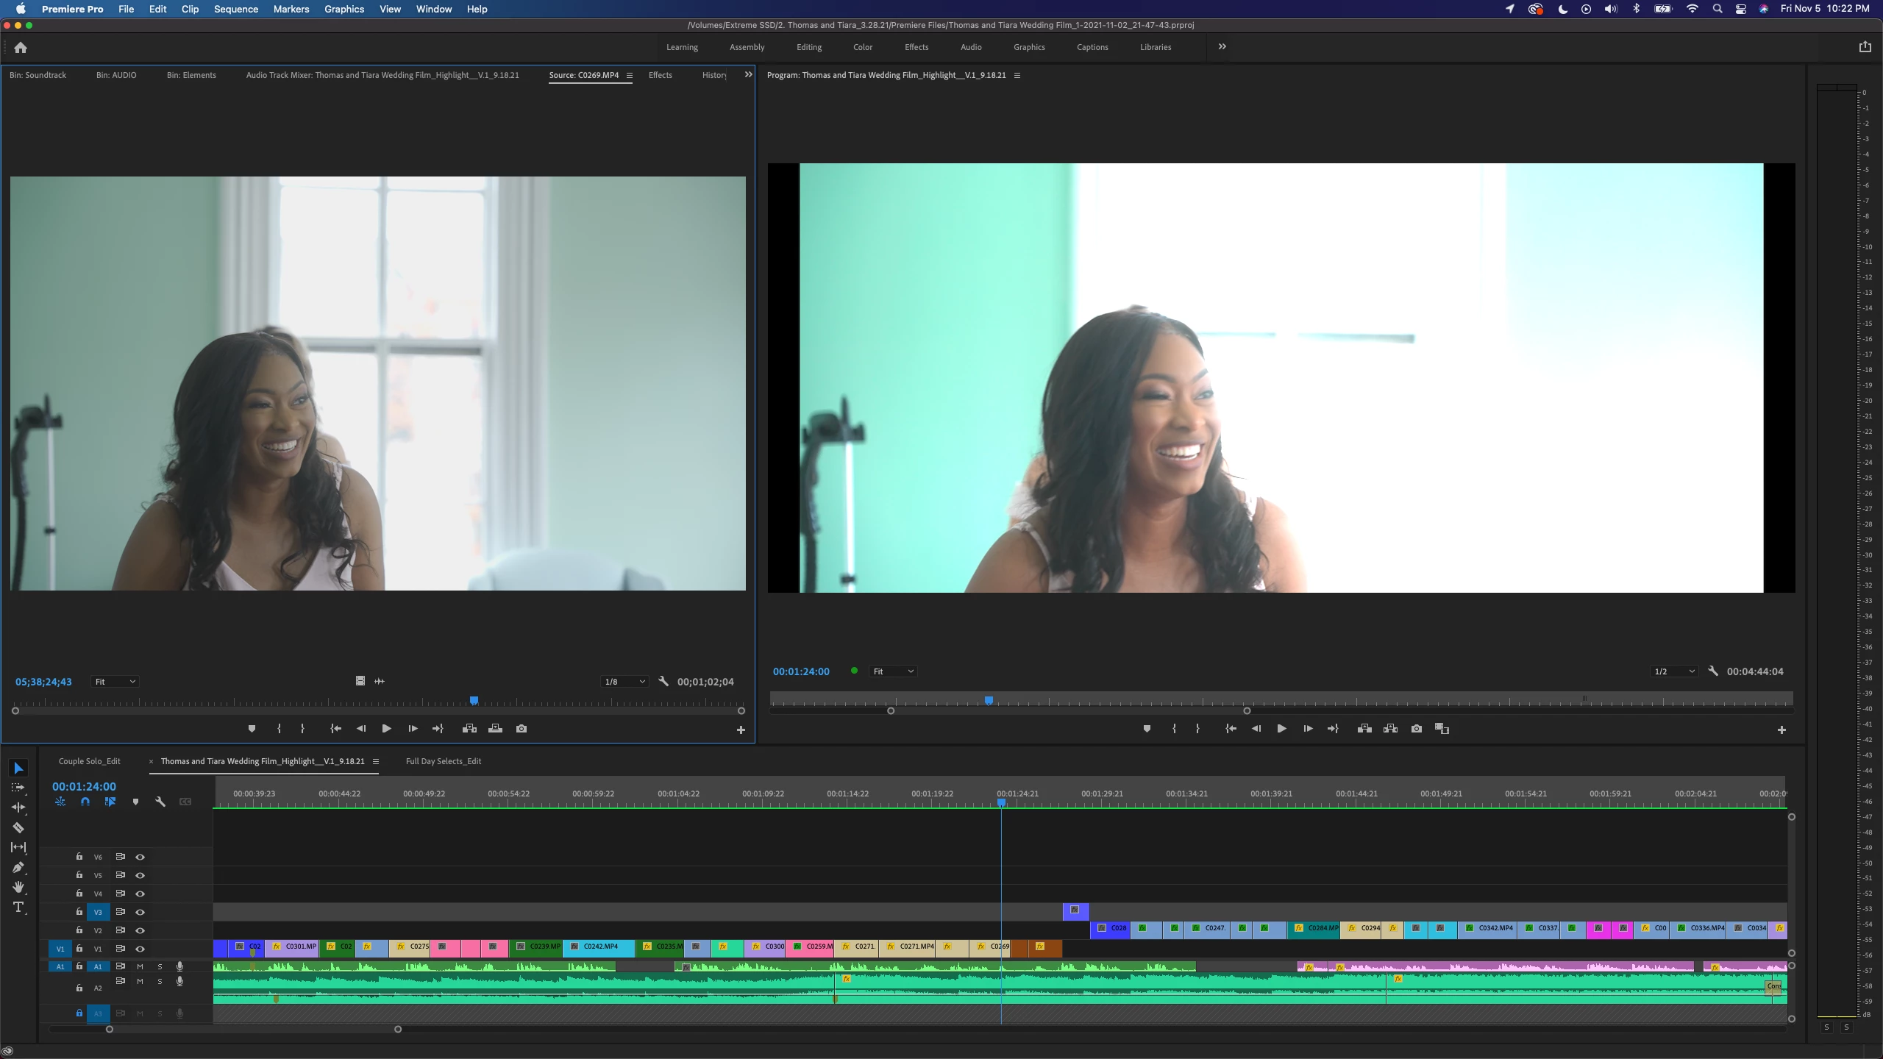Screen dimensions: 1883x1059
Task: Open timeline display settings wrench
Action: coord(160,802)
